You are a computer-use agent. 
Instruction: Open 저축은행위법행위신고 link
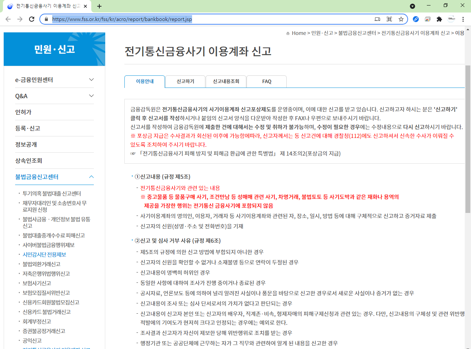coord(46,274)
